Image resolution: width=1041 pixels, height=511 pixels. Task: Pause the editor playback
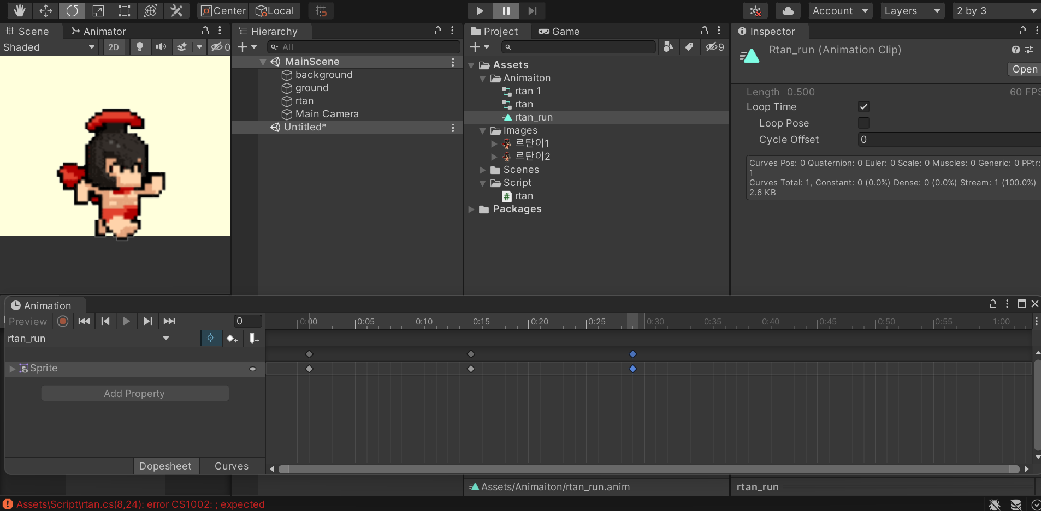pyautogui.click(x=506, y=10)
